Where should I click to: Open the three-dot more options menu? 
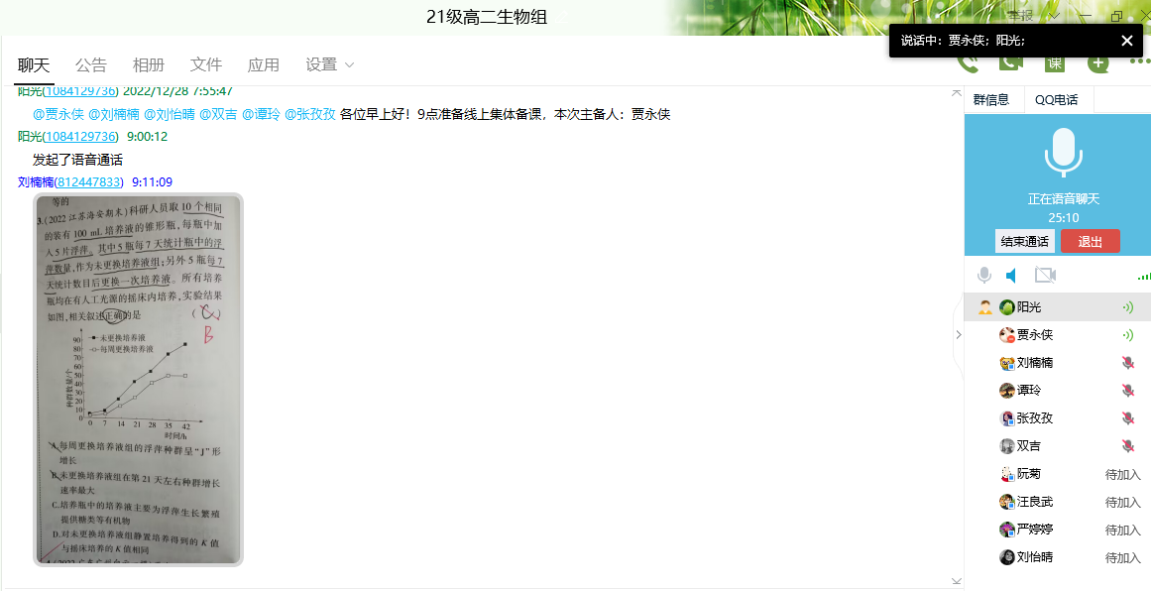1140,62
